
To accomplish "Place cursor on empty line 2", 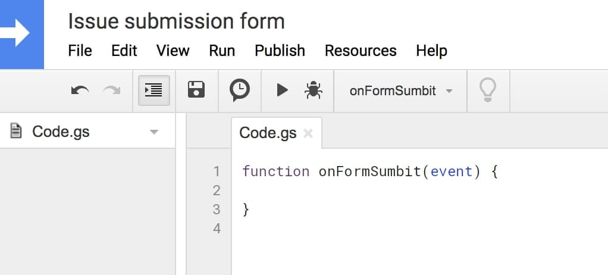I will pos(419,190).
